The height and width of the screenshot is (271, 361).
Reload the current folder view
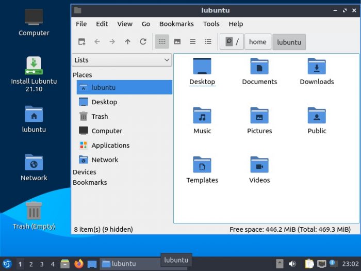143,42
